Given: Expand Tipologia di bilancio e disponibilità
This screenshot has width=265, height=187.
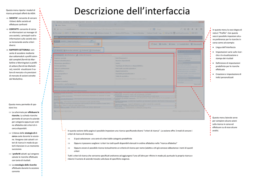Looking at the screenshot, I should pyautogui.click(x=129, y=66).
